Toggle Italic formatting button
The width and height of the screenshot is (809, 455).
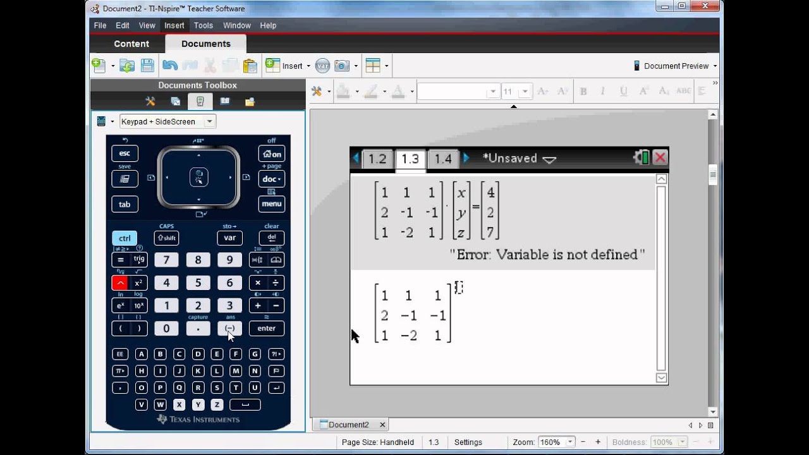(x=604, y=92)
